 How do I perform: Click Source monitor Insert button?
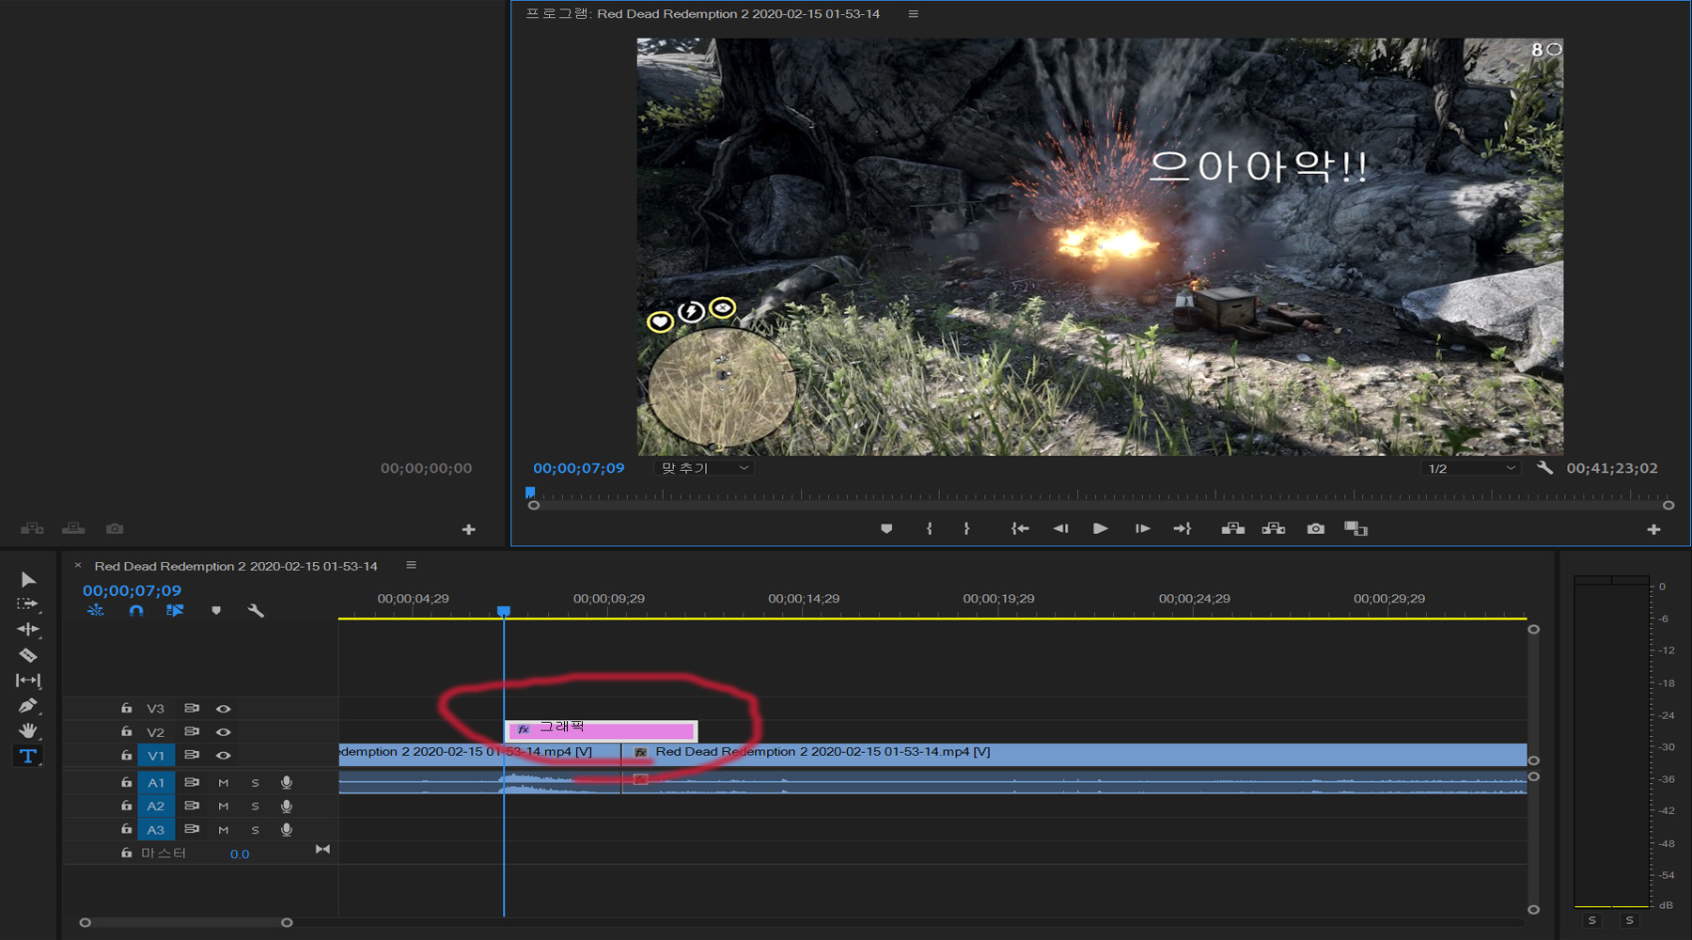33,528
